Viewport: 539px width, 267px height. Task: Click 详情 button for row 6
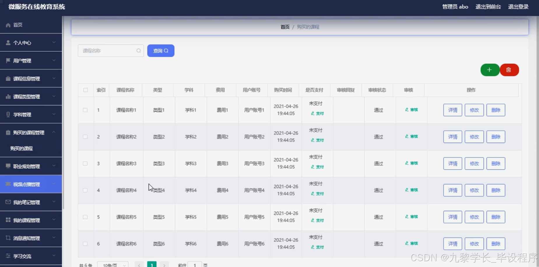pos(453,244)
